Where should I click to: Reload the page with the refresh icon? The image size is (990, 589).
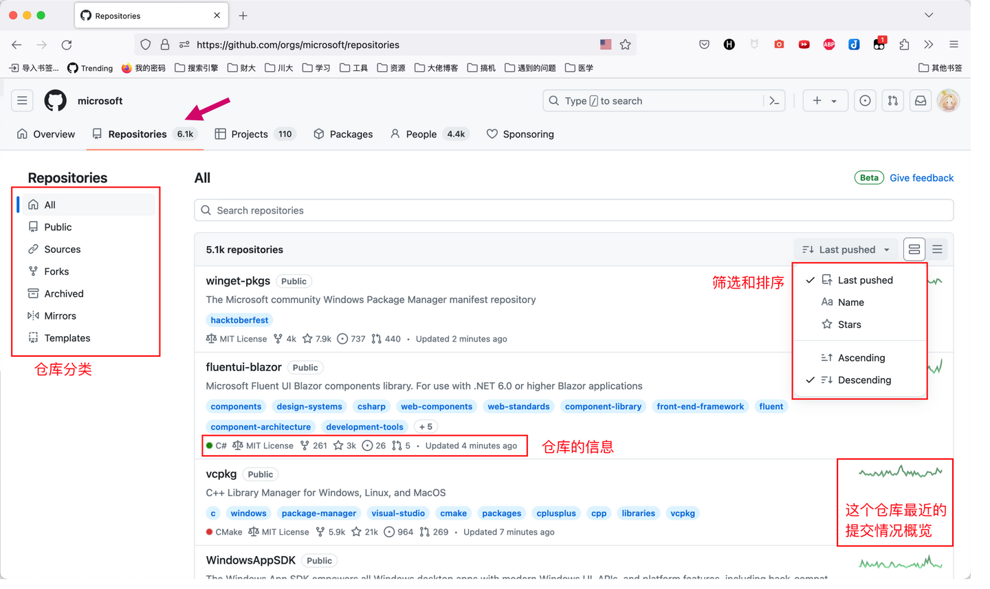click(x=67, y=45)
